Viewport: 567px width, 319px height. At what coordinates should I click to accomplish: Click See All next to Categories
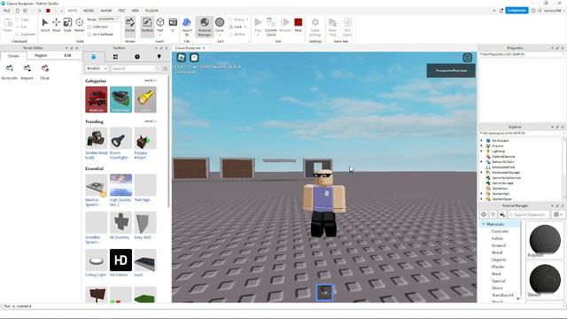pos(150,81)
